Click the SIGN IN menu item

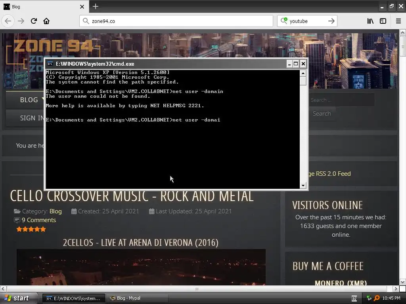[32, 118]
